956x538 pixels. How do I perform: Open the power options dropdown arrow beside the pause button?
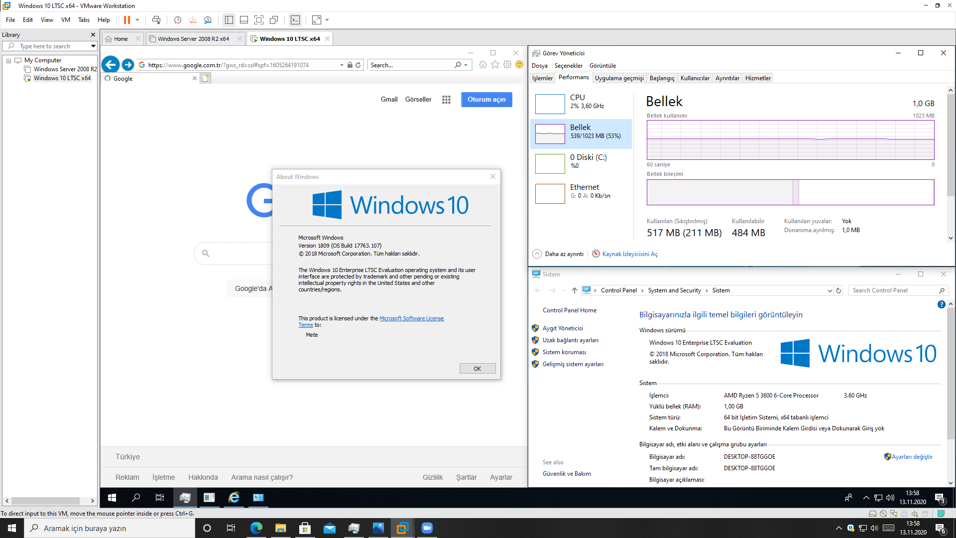[137, 20]
